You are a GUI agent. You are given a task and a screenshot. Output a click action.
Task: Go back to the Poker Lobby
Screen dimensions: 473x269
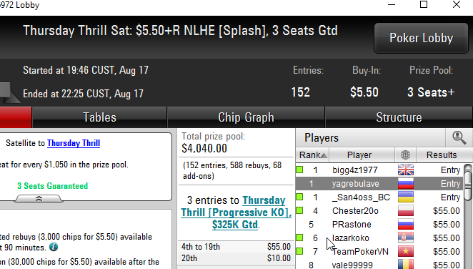421,38
